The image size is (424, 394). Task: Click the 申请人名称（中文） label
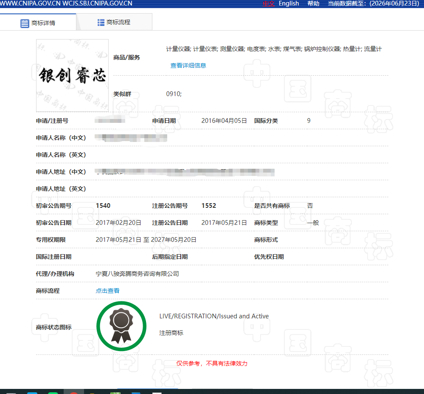click(x=61, y=138)
